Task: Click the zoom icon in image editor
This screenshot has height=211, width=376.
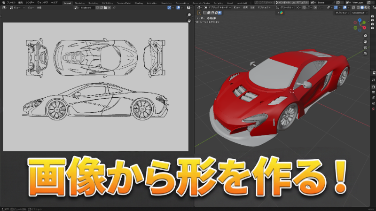Action: (x=189, y=16)
